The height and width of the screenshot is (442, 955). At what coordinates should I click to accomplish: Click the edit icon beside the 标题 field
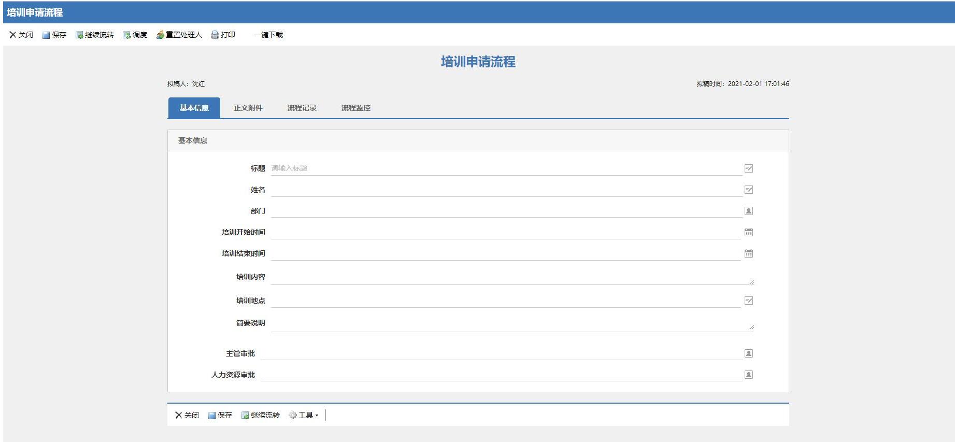[x=748, y=168]
